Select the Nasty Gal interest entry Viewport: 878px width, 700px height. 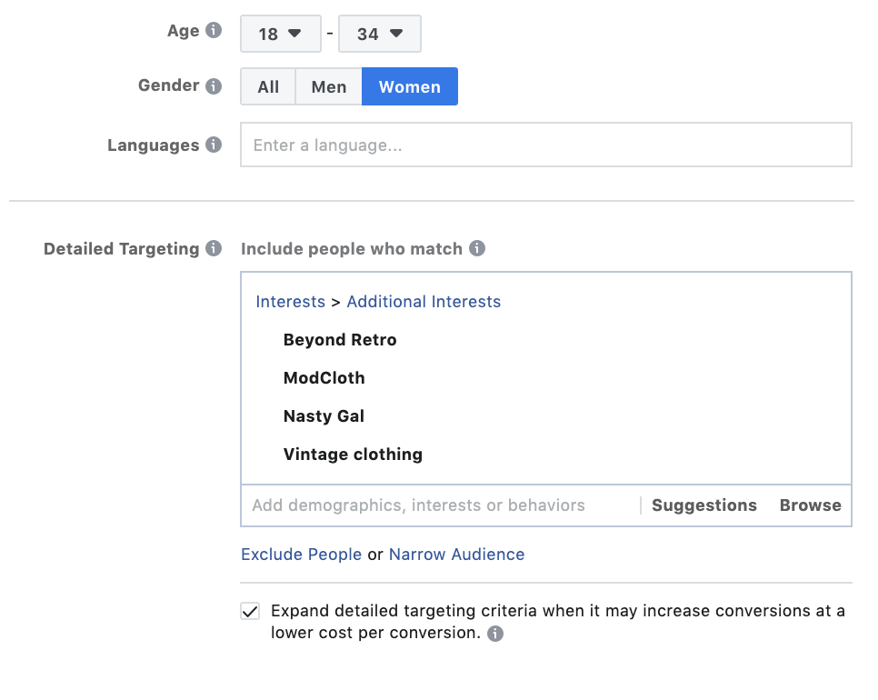324,415
